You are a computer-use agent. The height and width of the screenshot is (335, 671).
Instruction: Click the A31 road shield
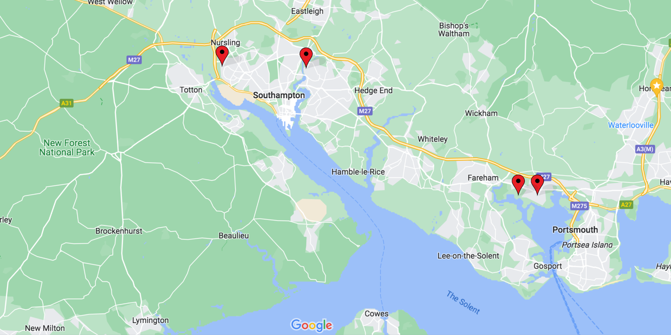[x=66, y=103]
